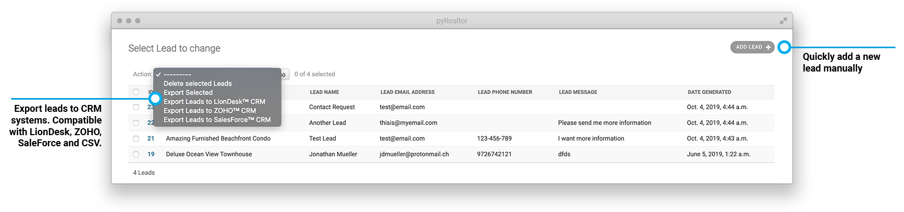The height and width of the screenshot is (212, 904).
Task: Check the box for lead 19
Action: pos(136,154)
